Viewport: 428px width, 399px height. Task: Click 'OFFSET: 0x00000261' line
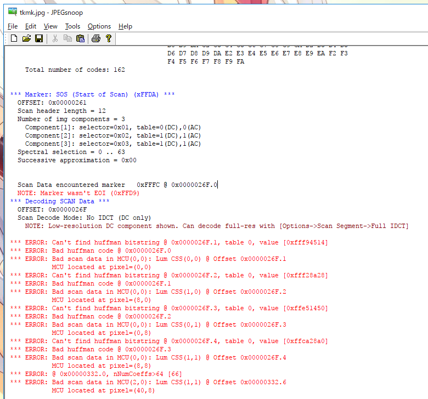point(52,102)
